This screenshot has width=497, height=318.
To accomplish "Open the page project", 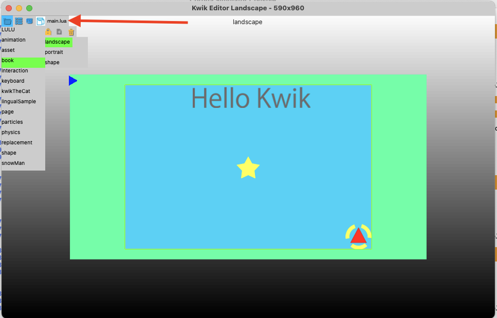I will point(8,112).
